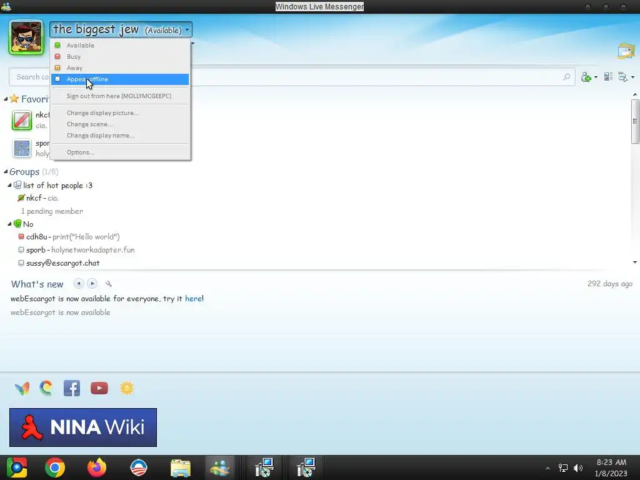Select contact cdh8u
640x480 pixels.
(69, 237)
